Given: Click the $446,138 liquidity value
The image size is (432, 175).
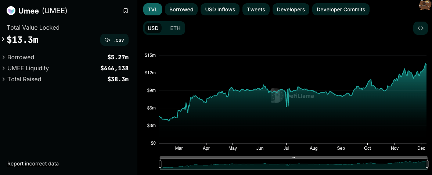Looking at the screenshot, I should (x=114, y=68).
